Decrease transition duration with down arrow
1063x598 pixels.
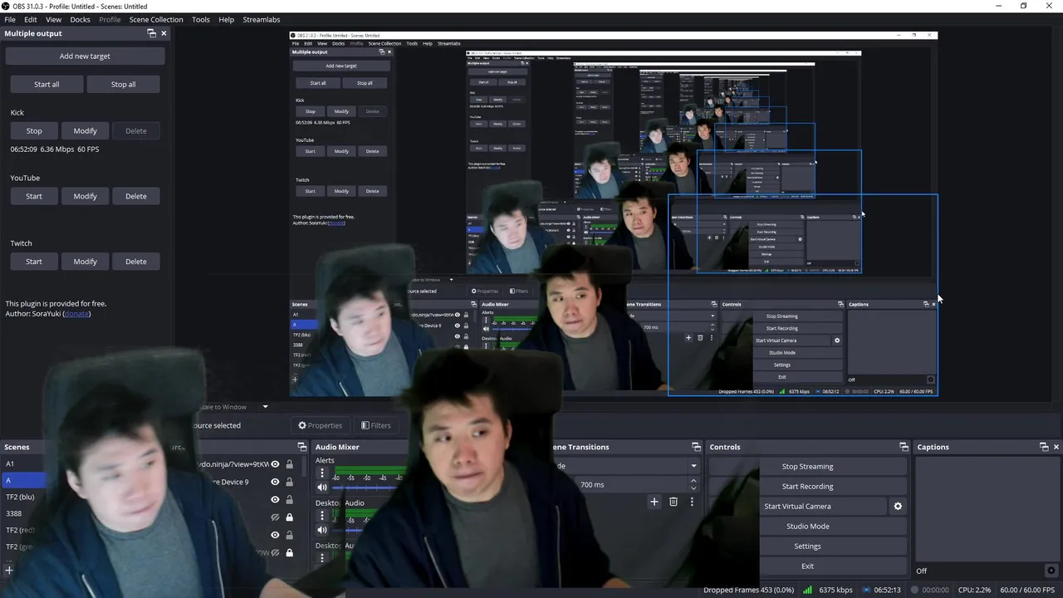[x=693, y=488]
